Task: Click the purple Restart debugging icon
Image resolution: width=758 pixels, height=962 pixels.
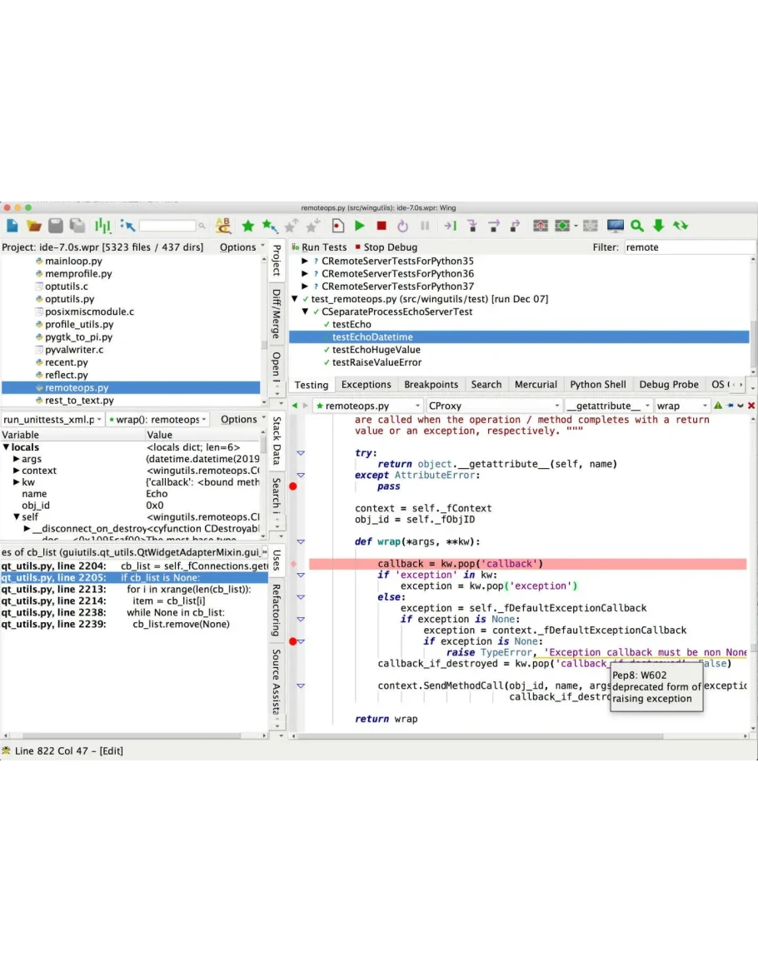Action: coord(402,226)
